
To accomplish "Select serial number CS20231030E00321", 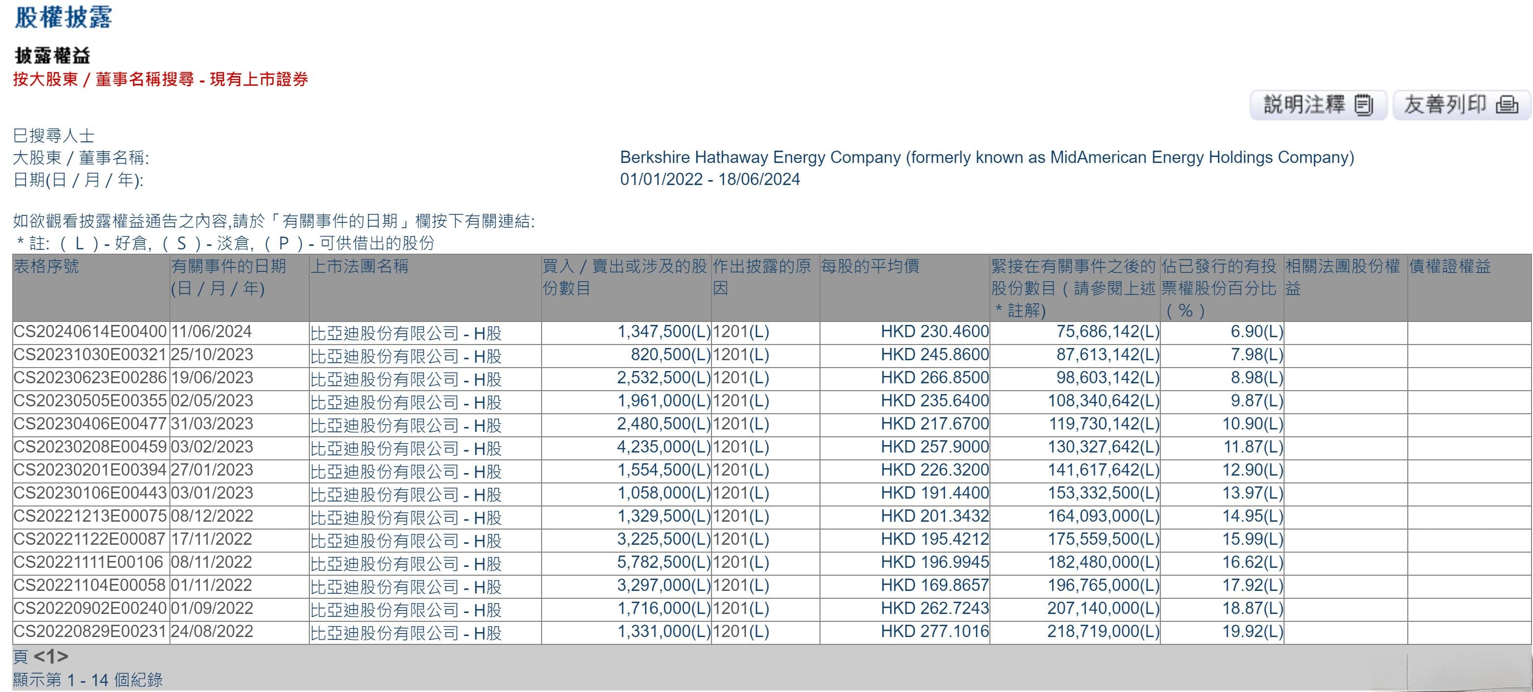I will [x=90, y=355].
